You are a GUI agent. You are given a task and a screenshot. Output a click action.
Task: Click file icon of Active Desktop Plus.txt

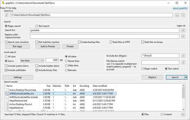pyautogui.click(x=7, y=104)
